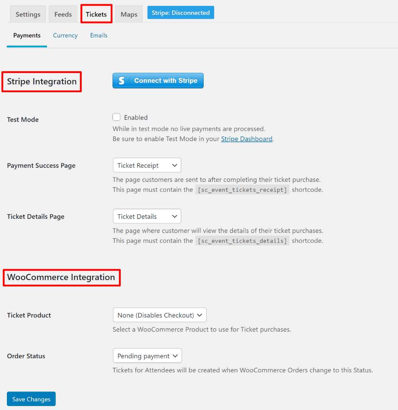Click the WooCommerce Integration heading
The image size is (398, 410).
[61, 277]
